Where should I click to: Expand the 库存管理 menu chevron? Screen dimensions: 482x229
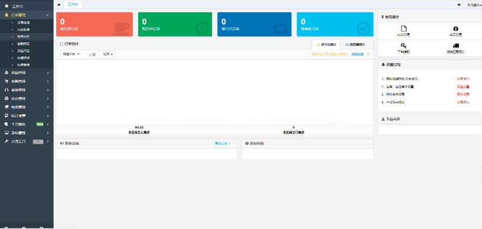point(48,99)
